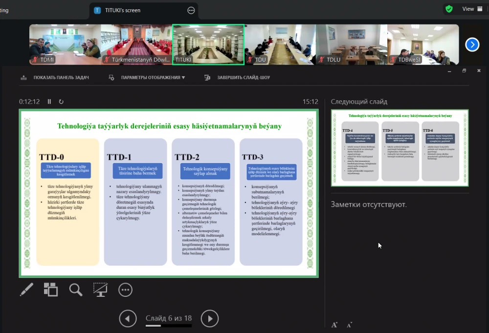Open the View layout menu
The image size is (489, 333).
point(472,9)
